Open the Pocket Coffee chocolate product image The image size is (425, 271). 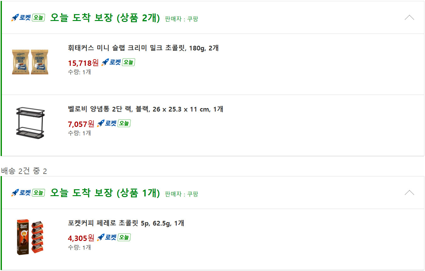[x=30, y=237]
